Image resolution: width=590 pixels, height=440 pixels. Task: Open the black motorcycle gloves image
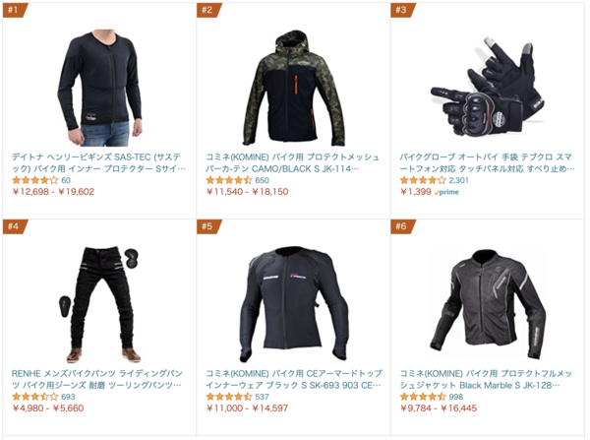click(x=488, y=88)
